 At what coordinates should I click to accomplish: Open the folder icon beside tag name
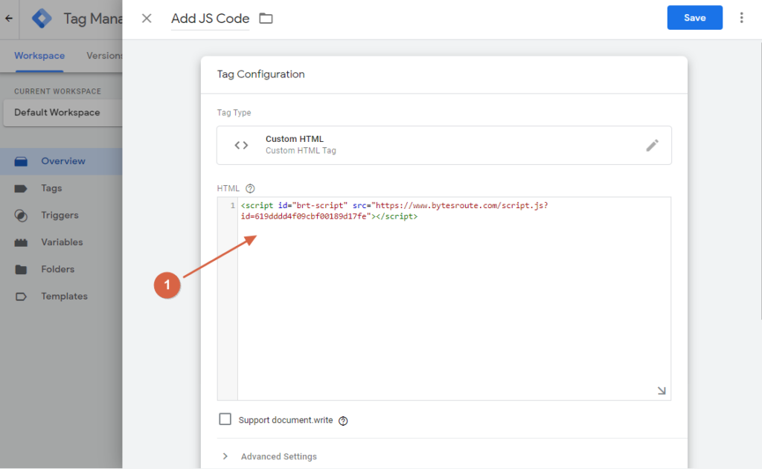(x=266, y=19)
